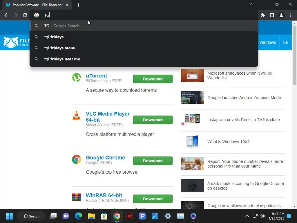Open the Photos app on the taskbar
Screen dimensions: 297x223
155,216
